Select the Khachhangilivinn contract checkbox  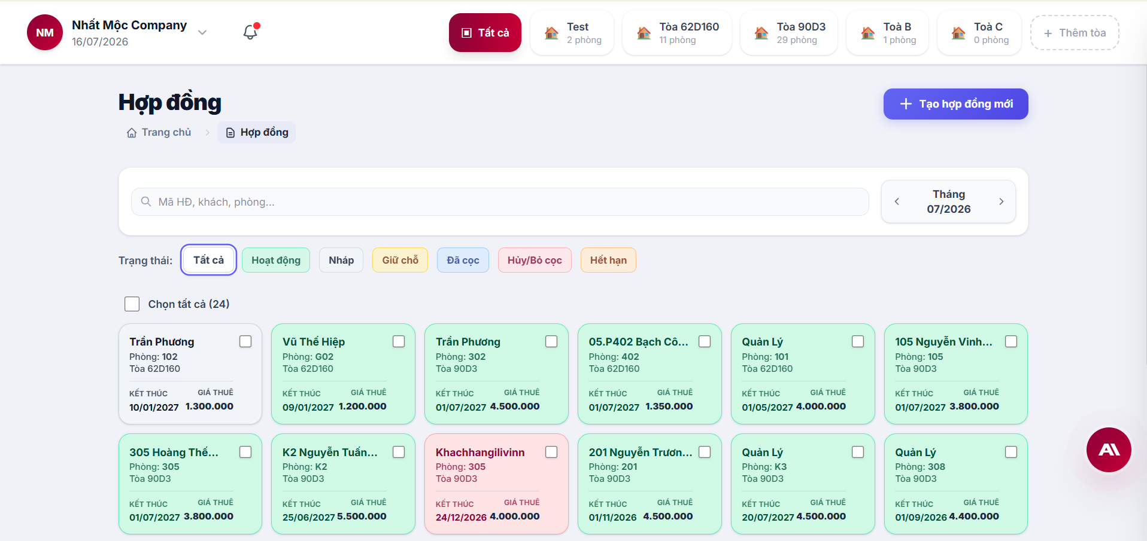tap(551, 452)
